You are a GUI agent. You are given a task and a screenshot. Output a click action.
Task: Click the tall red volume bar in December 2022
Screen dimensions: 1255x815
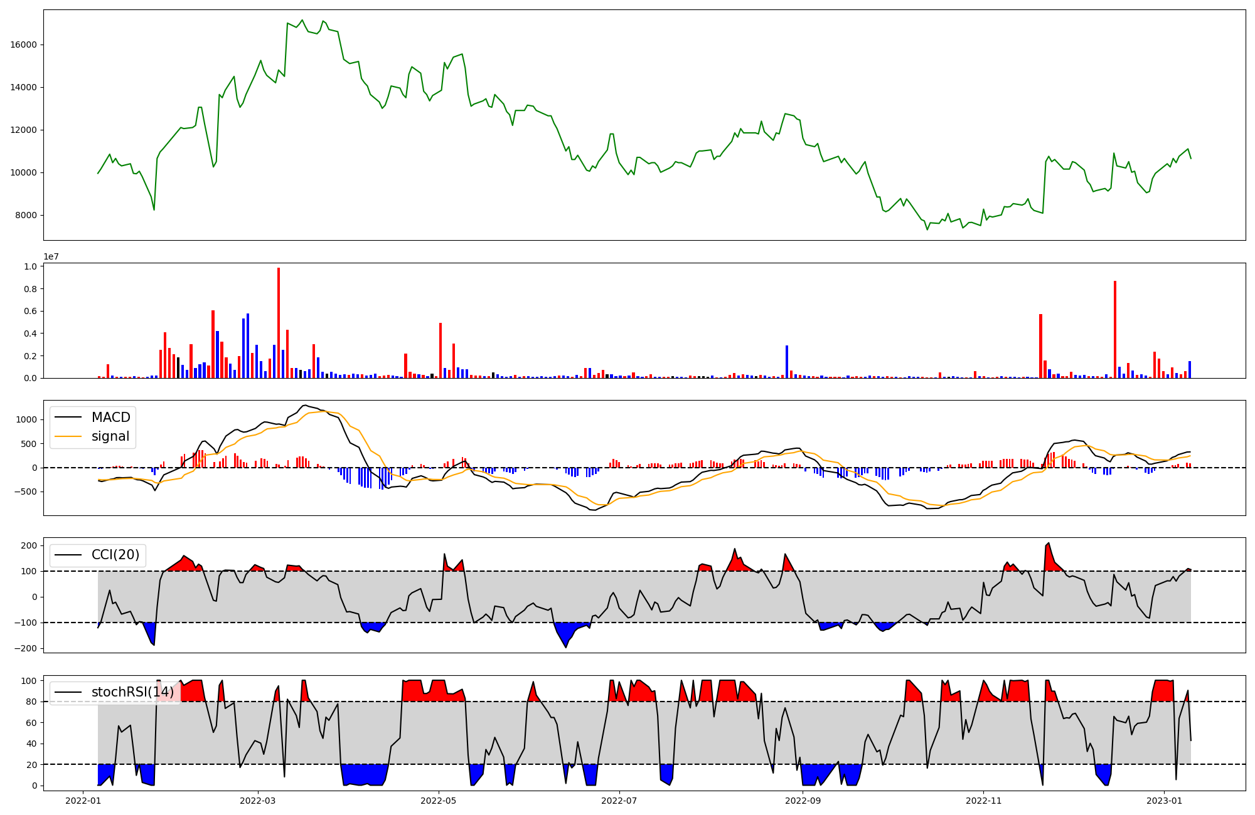(1115, 329)
